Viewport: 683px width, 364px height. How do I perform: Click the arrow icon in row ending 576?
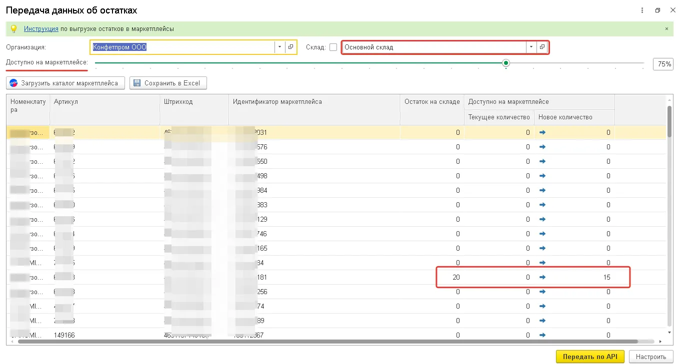pyautogui.click(x=542, y=147)
